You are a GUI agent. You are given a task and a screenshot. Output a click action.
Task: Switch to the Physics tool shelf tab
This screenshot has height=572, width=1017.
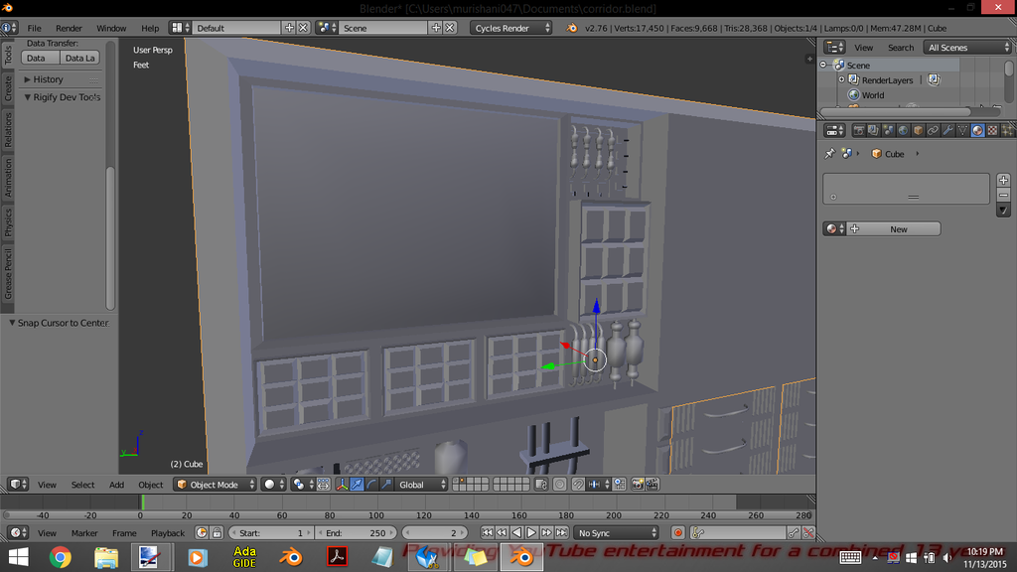pyautogui.click(x=8, y=221)
